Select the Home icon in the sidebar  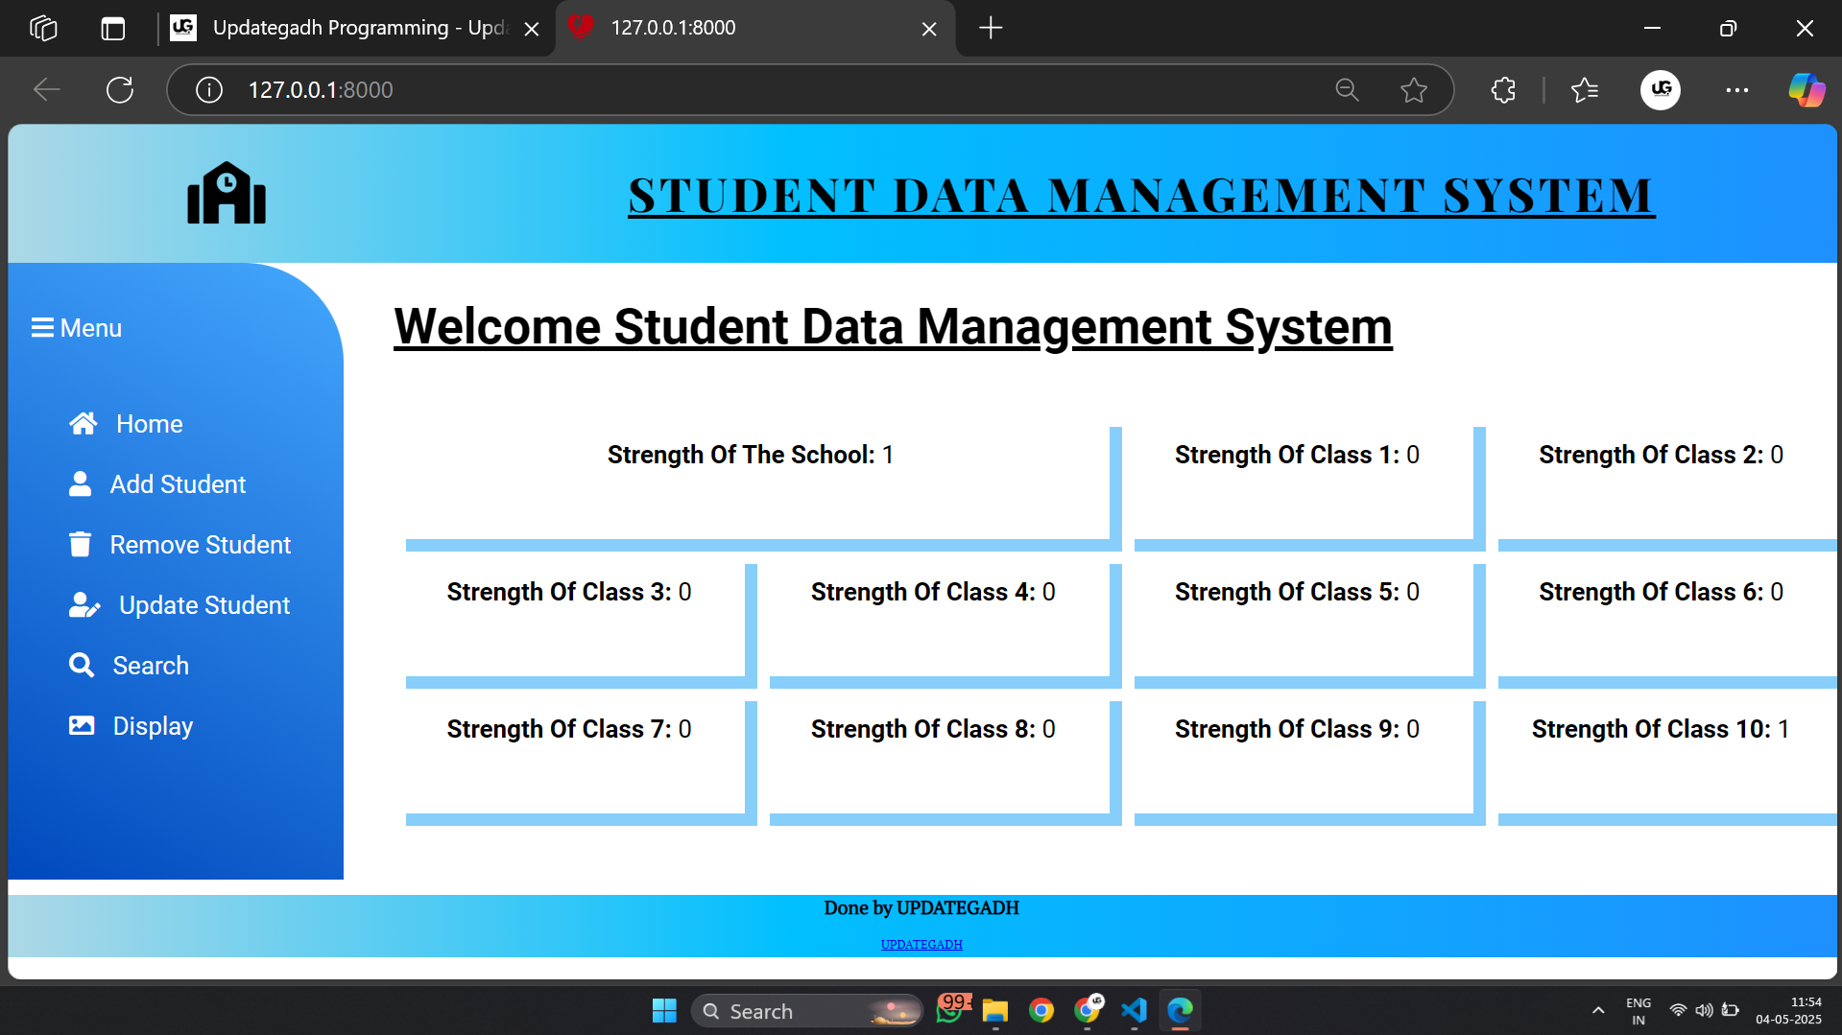[83, 422]
